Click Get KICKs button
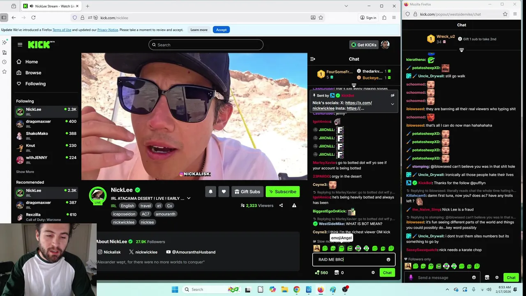The image size is (526, 296). point(364,45)
